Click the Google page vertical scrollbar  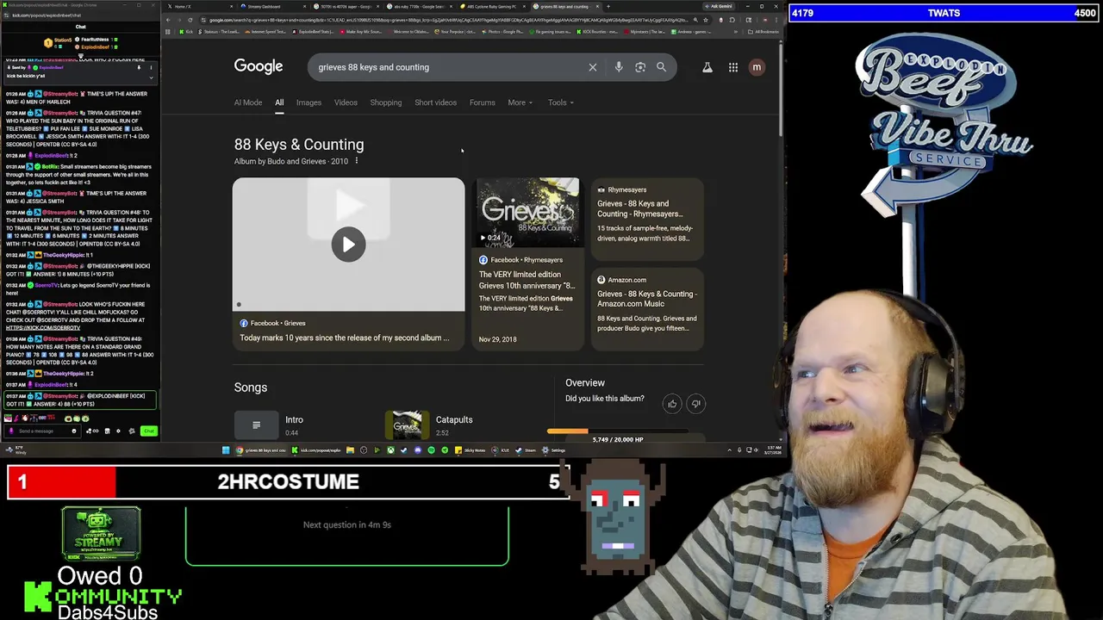781,90
